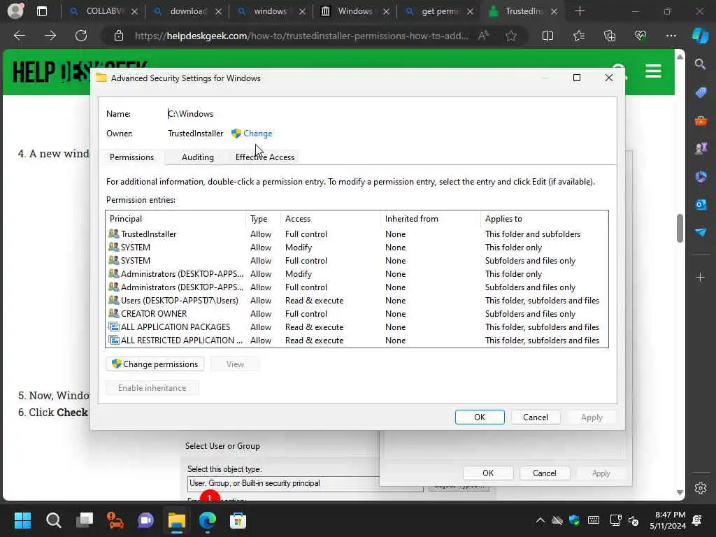Open Edge Collections icon
The height and width of the screenshot is (537, 716).
click(610, 36)
